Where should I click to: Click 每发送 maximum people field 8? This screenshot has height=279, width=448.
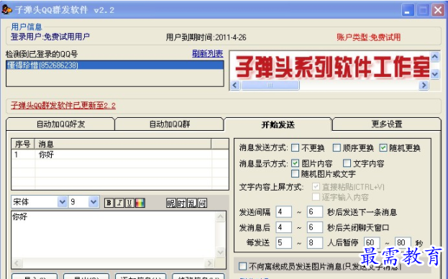pos(314,243)
